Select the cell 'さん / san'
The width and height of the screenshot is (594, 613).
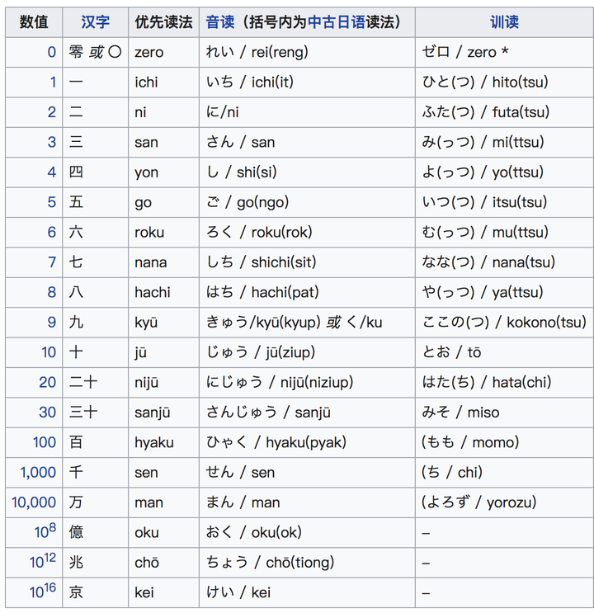point(307,142)
